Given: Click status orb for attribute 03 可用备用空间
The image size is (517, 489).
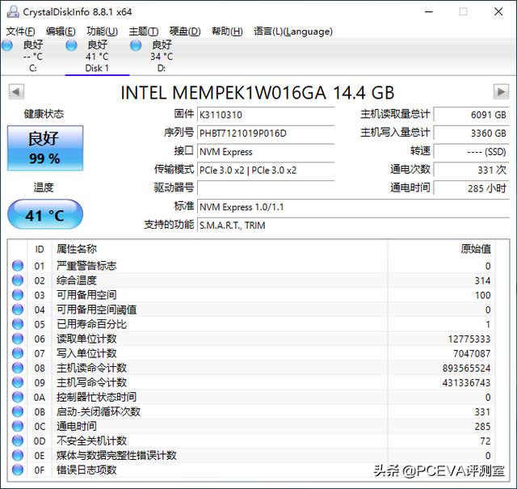Looking at the screenshot, I should [18, 295].
